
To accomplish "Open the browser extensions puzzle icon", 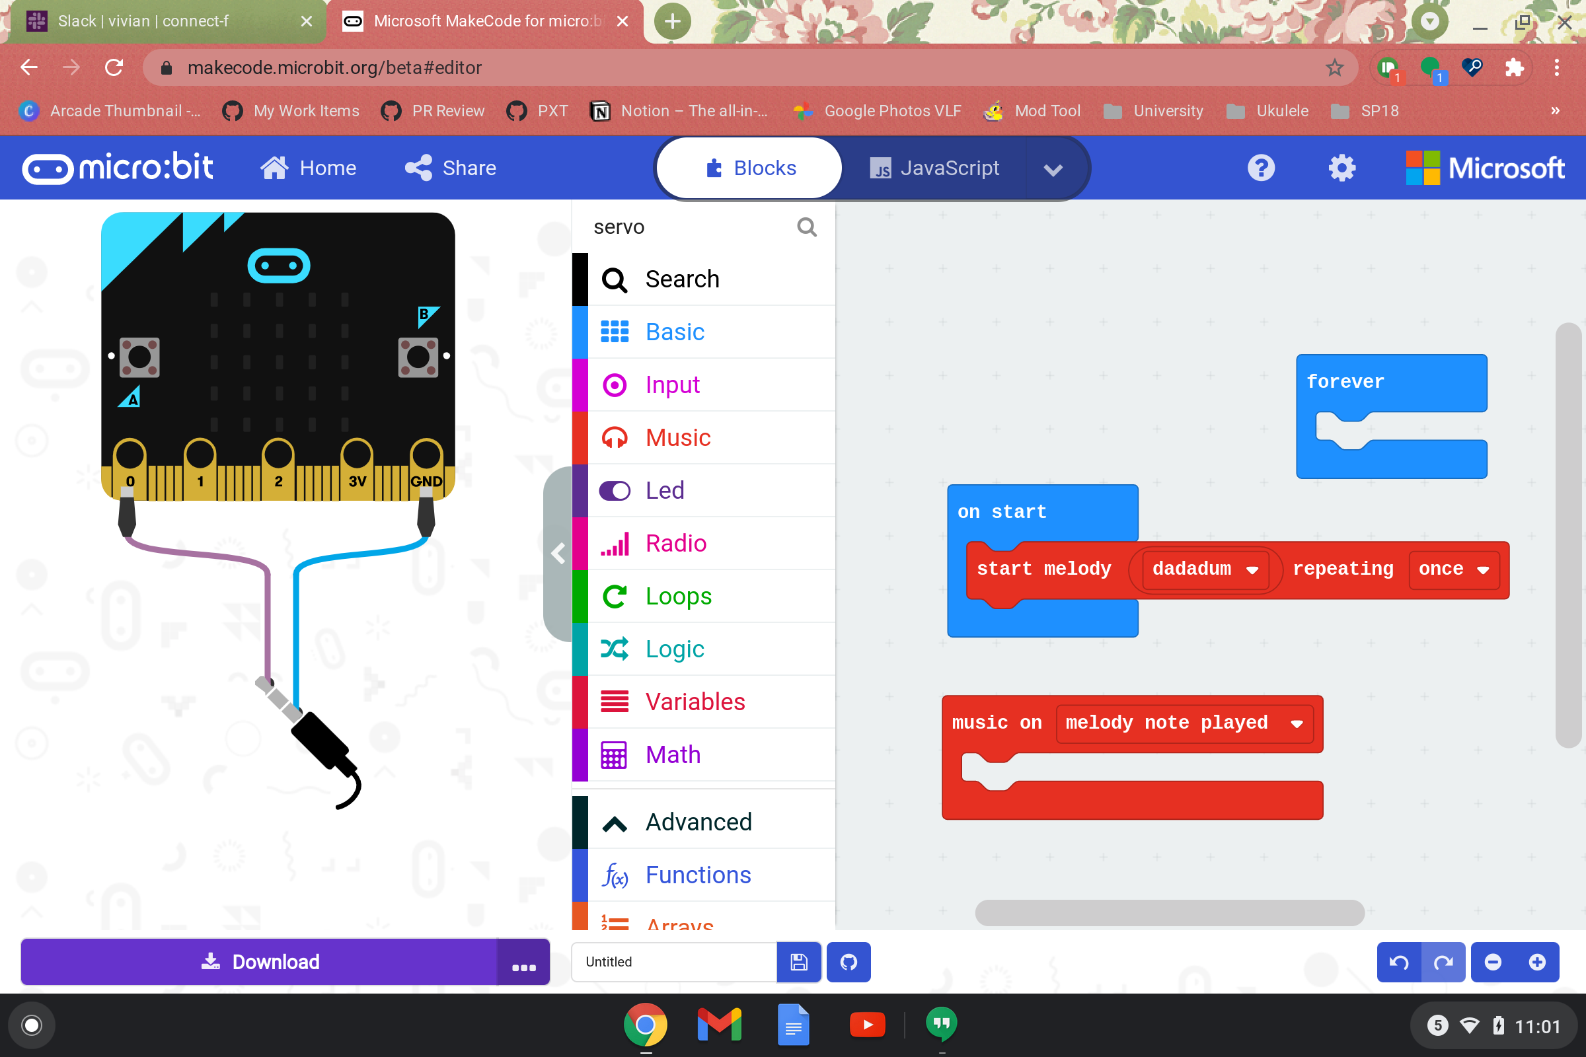I will tap(1515, 67).
